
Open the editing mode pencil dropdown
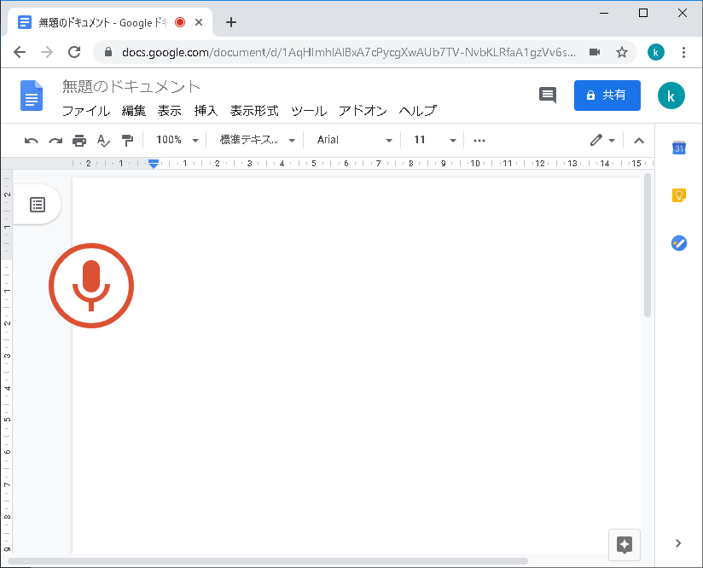tap(602, 140)
